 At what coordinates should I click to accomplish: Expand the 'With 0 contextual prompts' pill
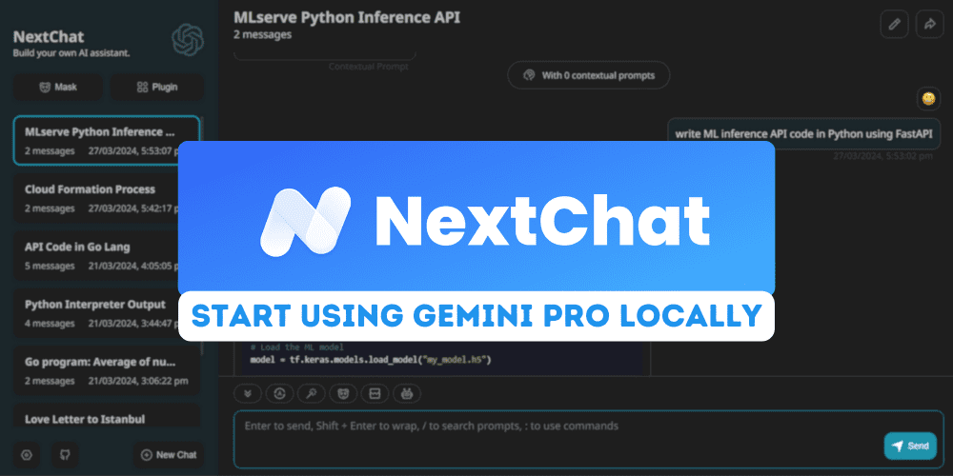(x=588, y=75)
